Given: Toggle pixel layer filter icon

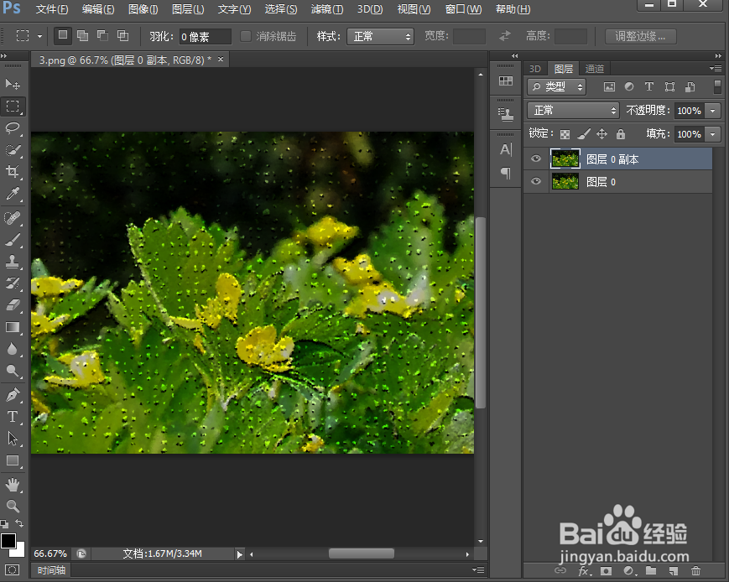Looking at the screenshot, I should [609, 87].
